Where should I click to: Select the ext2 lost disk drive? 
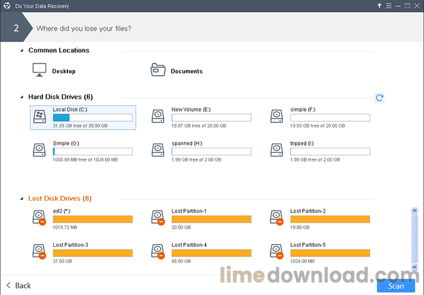(83, 218)
